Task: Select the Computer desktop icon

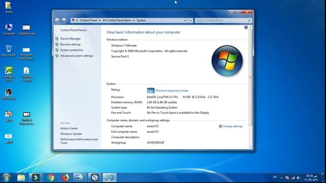Action: click(x=9, y=29)
